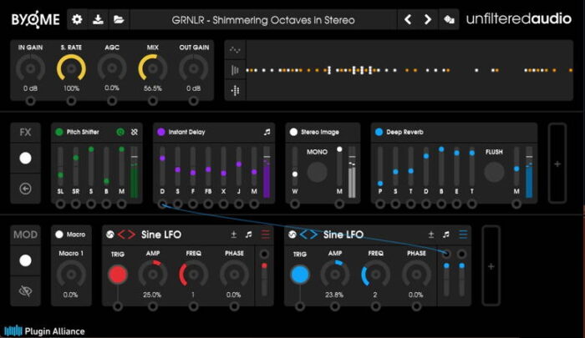Toggle modulation visibility eye icon
Image resolution: width=585 pixels, height=338 pixels.
point(25,290)
